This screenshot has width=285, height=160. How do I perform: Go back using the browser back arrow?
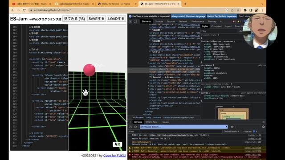tap(12, 10)
